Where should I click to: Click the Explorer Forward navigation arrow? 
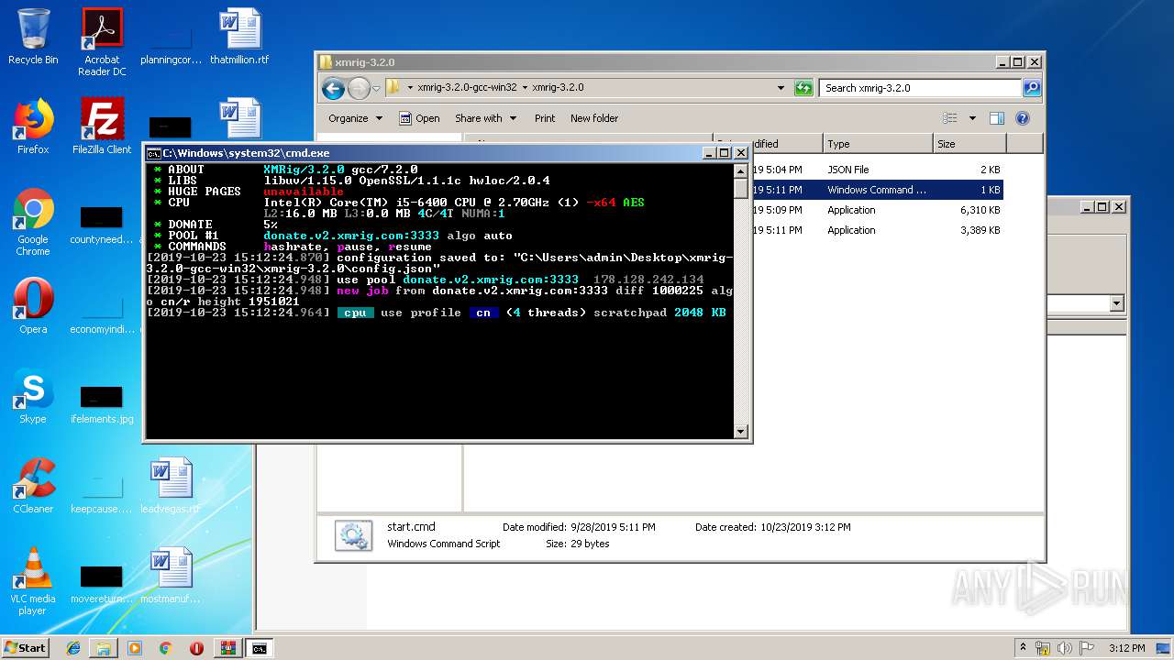tap(359, 88)
